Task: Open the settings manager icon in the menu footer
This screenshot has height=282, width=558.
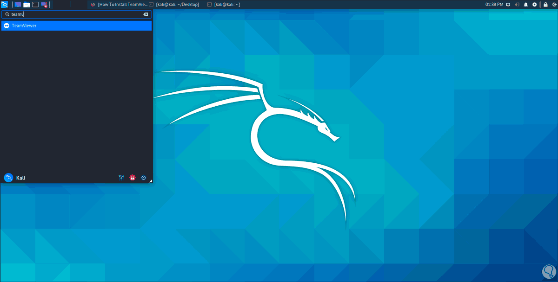Action: pyautogui.click(x=121, y=177)
